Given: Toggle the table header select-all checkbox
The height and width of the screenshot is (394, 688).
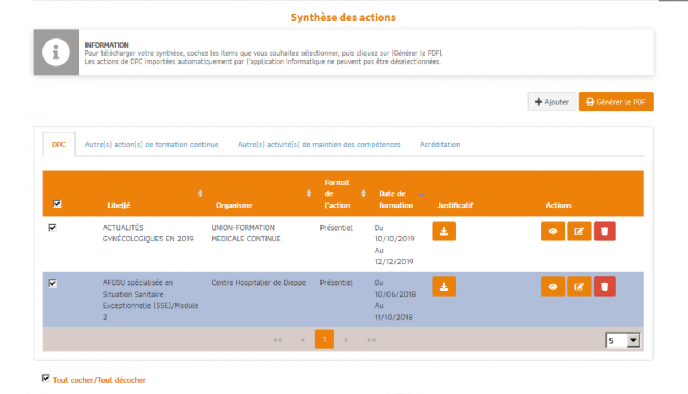Looking at the screenshot, I should click(57, 204).
